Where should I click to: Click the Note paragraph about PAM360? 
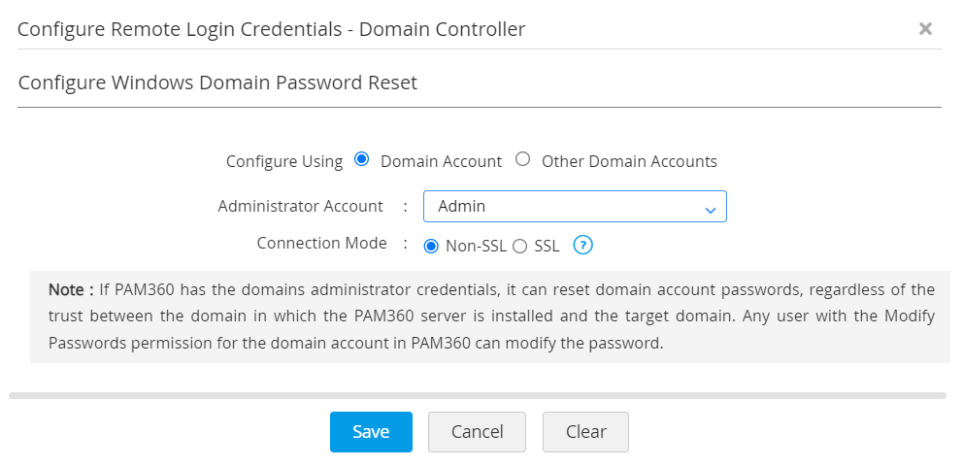[x=491, y=317]
